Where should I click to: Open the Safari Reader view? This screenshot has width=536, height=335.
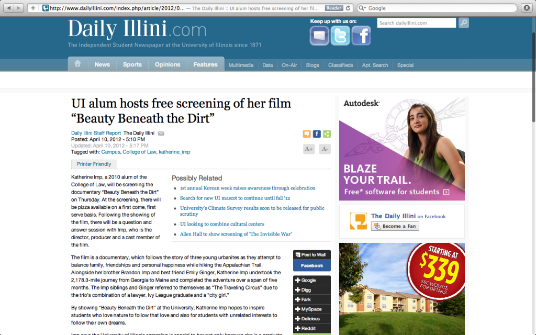point(333,8)
